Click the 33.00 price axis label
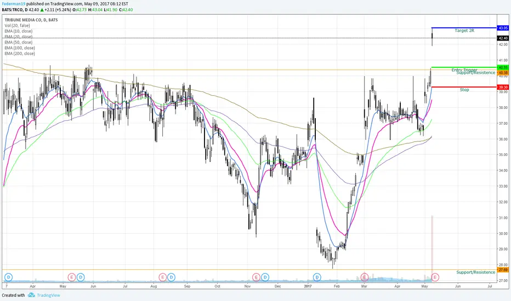This screenshot has height=301, width=511. tap(503, 187)
